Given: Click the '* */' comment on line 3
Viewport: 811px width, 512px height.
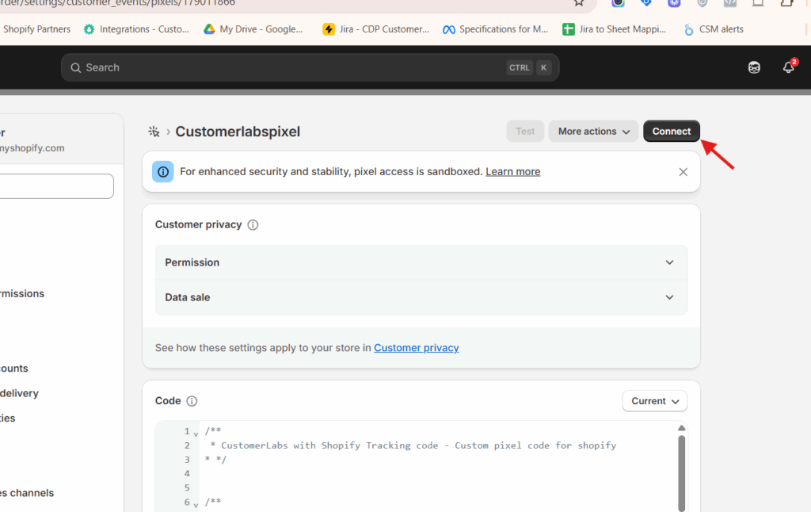Looking at the screenshot, I should [215, 460].
